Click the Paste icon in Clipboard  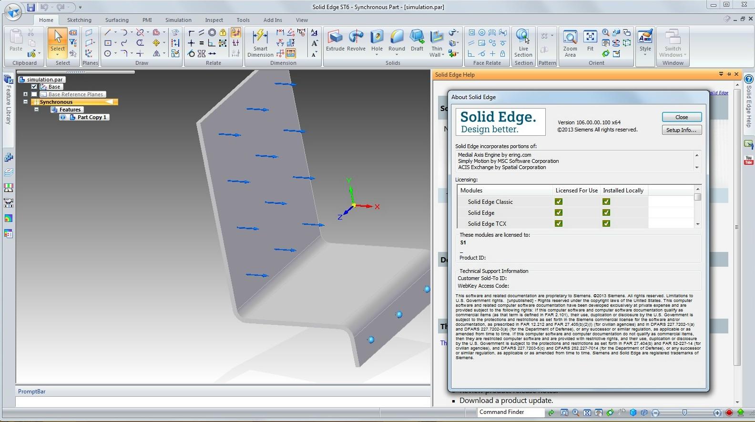[x=16, y=37]
